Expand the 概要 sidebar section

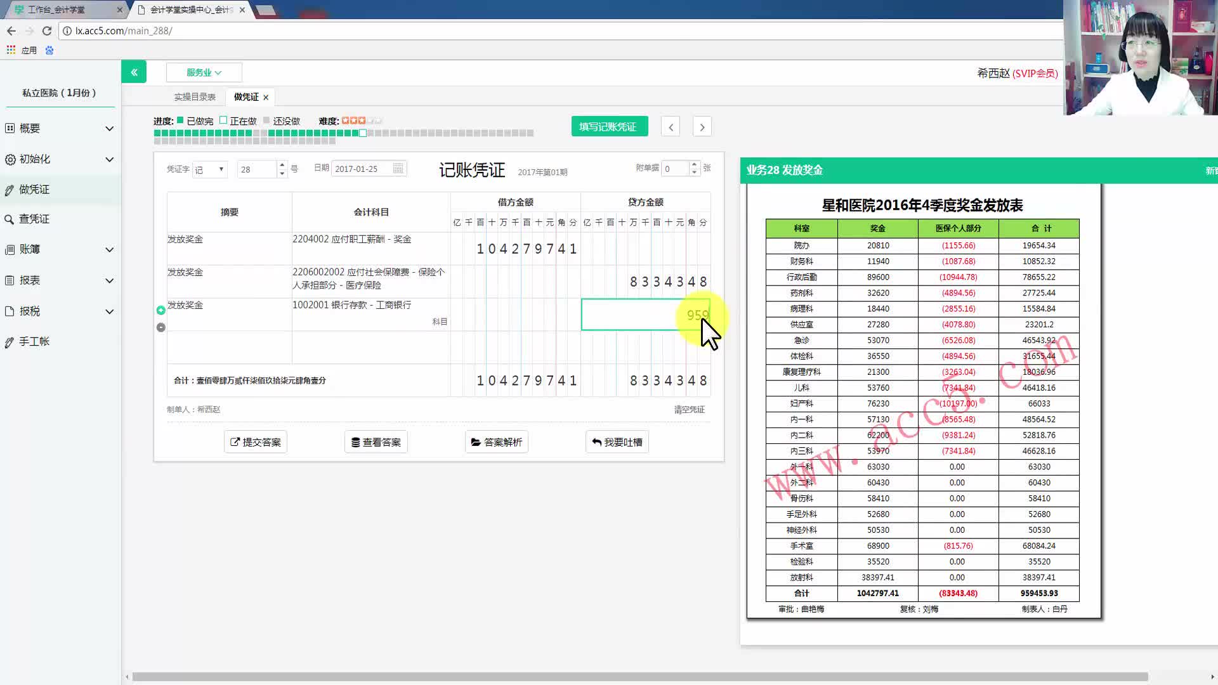coord(59,128)
